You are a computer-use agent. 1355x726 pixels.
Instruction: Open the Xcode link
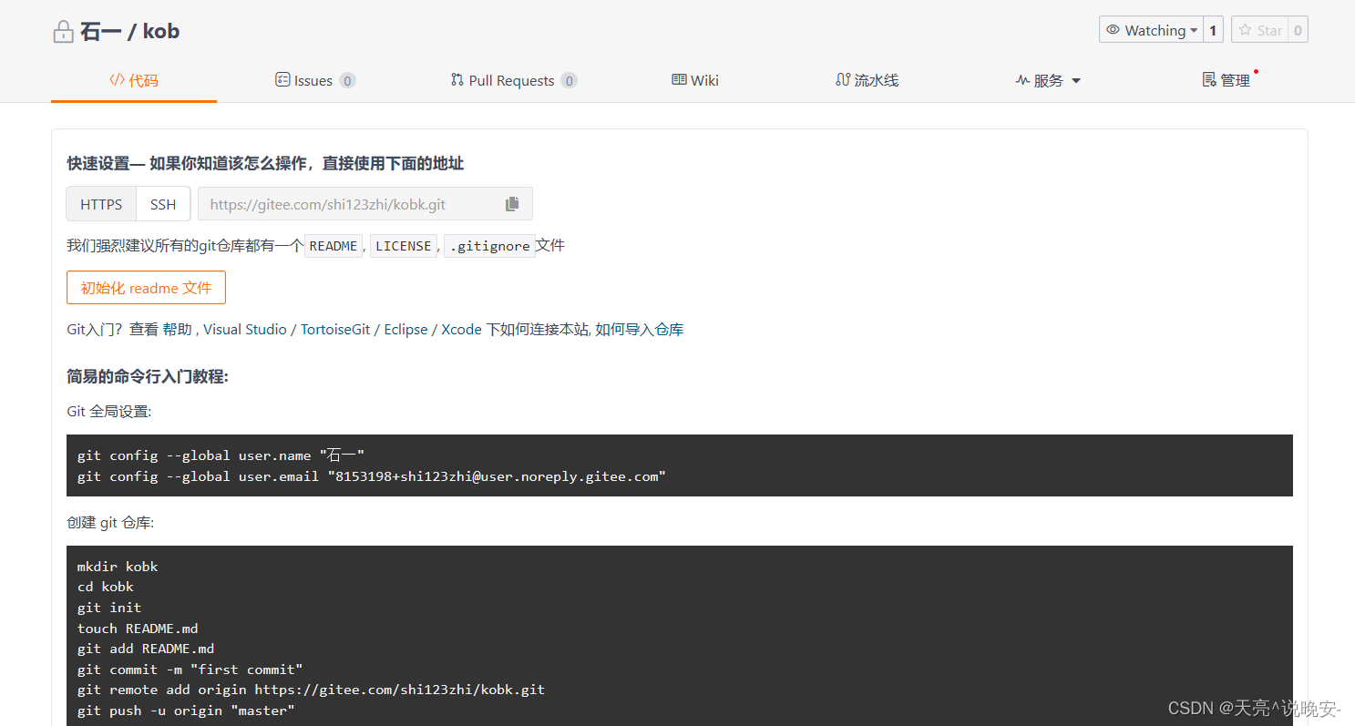461,330
